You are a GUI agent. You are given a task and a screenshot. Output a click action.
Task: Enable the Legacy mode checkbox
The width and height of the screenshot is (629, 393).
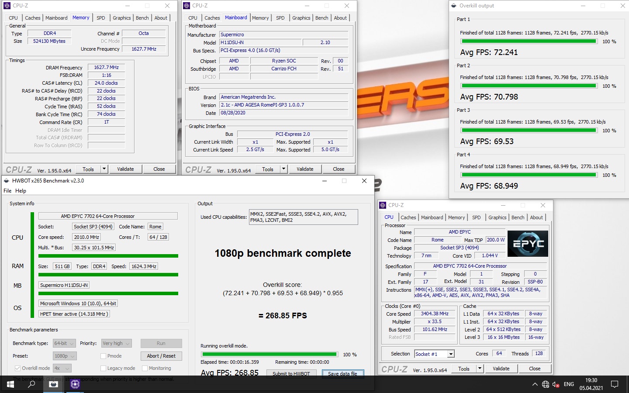104,369
